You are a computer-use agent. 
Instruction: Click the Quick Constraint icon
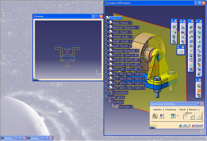pos(191,55)
